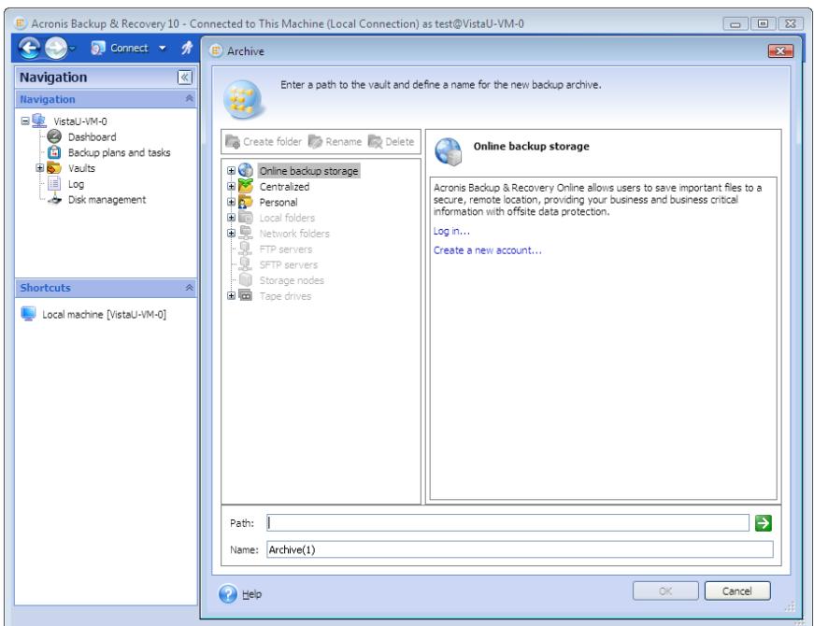Open Dashboard in the navigation tree
This screenshot has height=626, width=814.
click(x=92, y=137)
